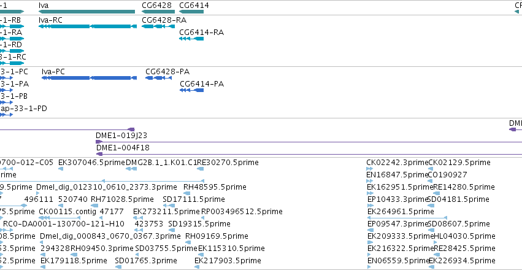522x270 pixels.
Task: Select EST label RE30270.5prime
Action: click(228, 163)
